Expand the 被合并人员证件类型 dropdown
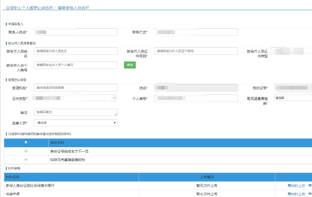This screenshot has width=312, height=197. point(291,51)
